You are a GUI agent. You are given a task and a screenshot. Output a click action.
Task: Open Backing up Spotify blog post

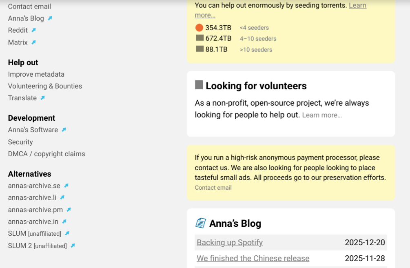(x=230, y=242)
